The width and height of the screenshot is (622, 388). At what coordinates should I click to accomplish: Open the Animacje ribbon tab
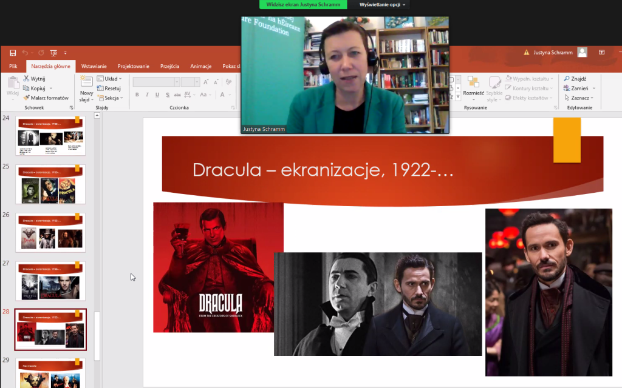tap(200, 67)
